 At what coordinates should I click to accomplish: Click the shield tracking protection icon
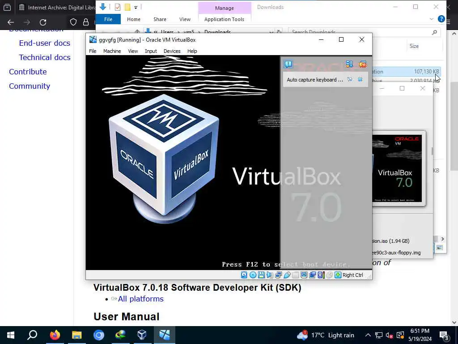pyautogui.click(x=73, y=22)
